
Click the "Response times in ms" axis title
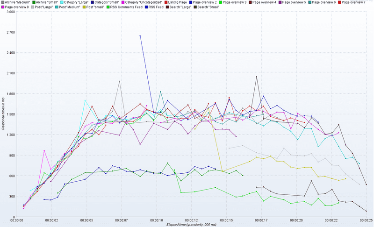pos(3,114)
